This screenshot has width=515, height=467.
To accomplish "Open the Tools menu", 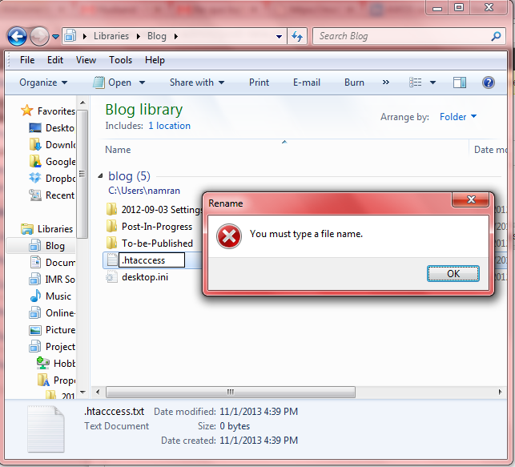I will (x=121, y=60).
